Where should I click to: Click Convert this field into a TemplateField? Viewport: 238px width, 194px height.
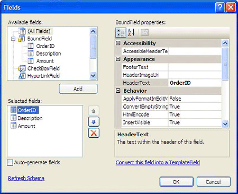[158, 163]
